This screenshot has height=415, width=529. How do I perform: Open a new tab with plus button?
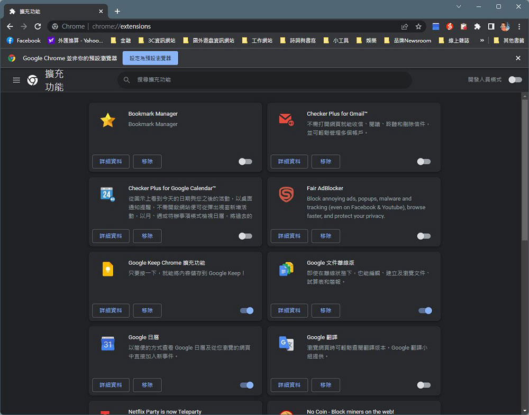point(117,11)
